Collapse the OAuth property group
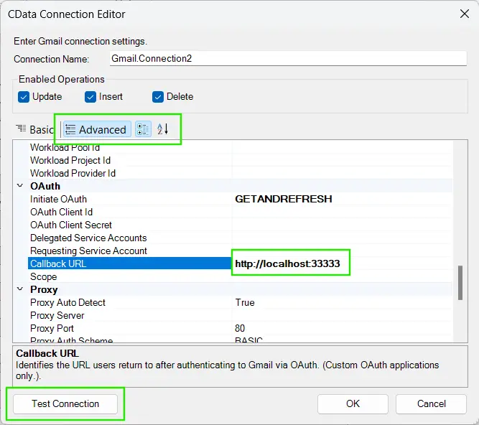The image size is (479, 425). [20, 187]
